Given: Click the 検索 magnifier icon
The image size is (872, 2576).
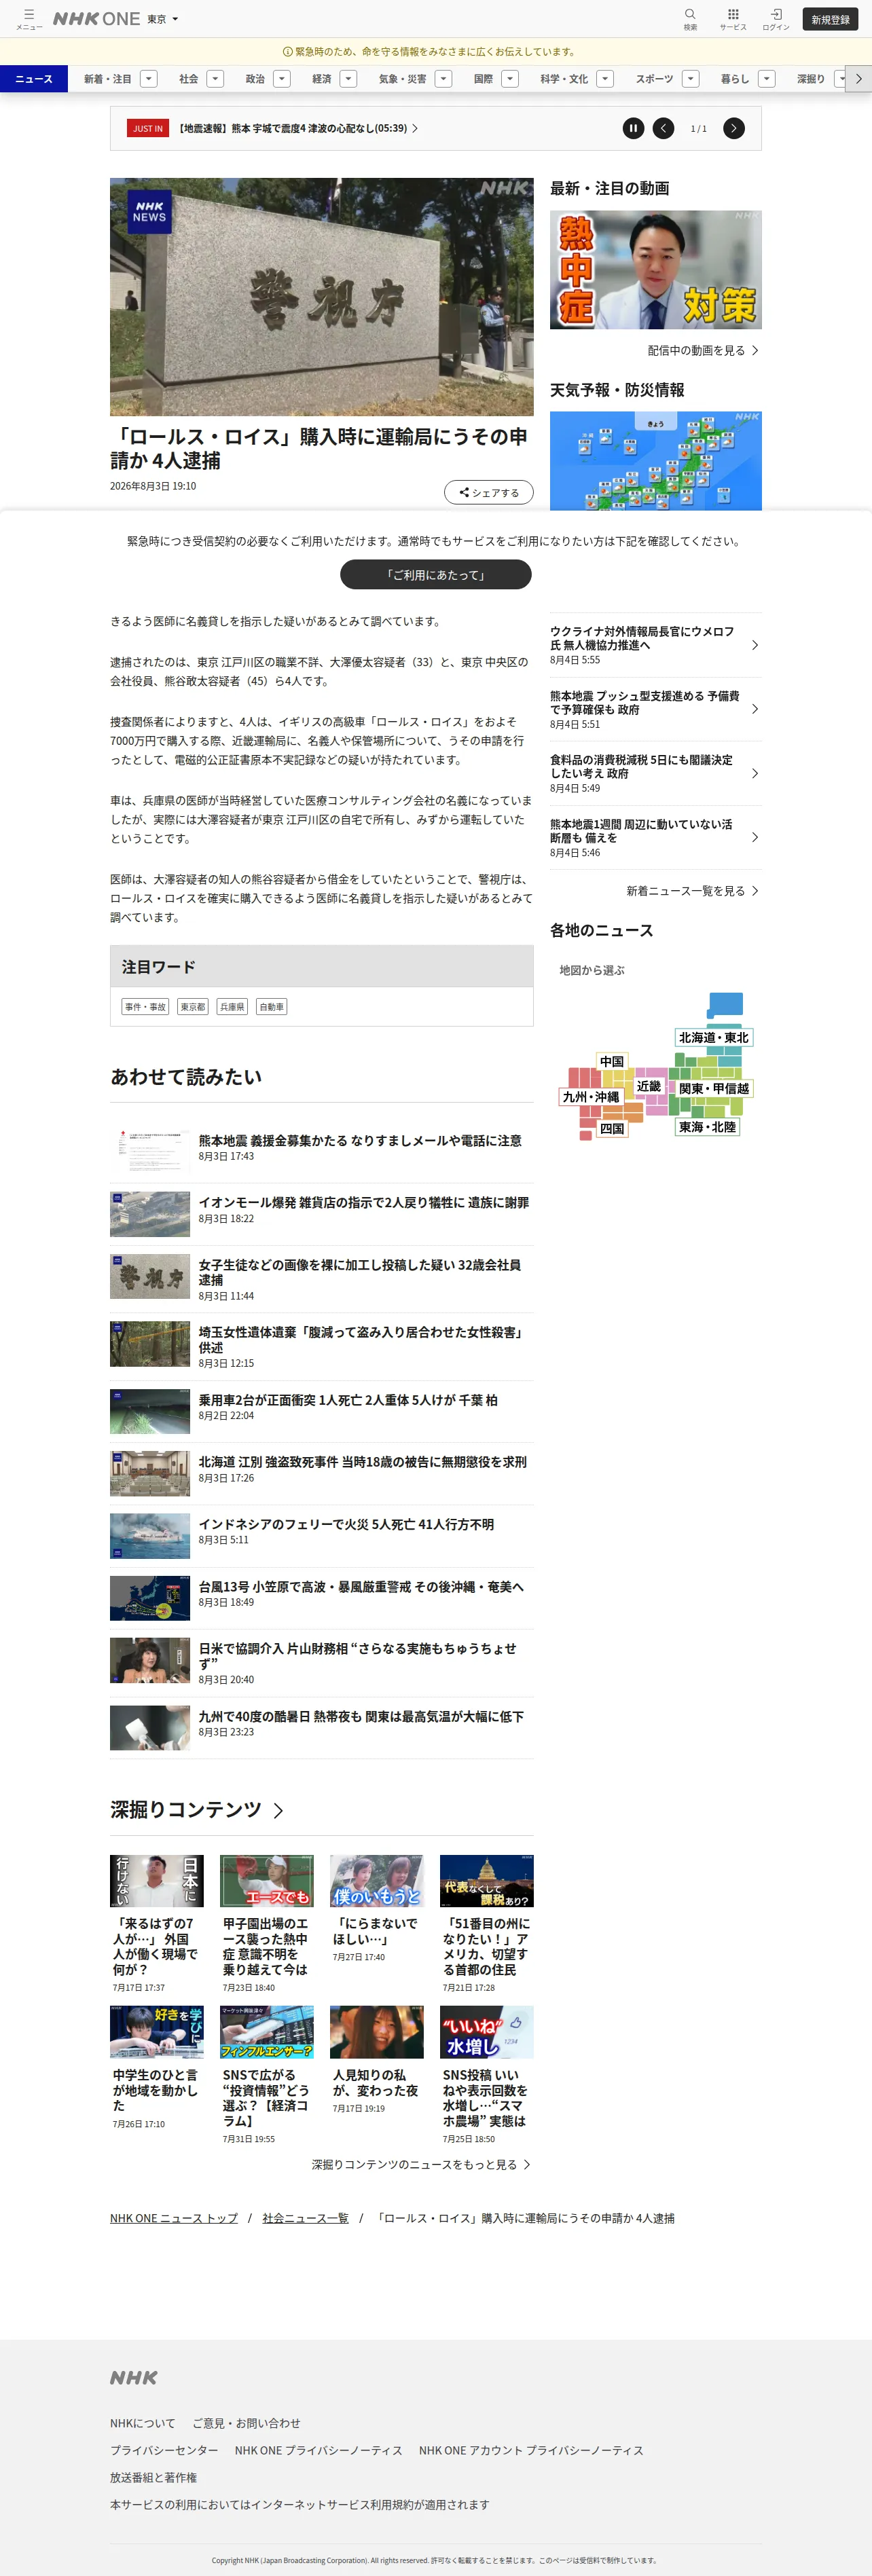Looking at the screenshot, I should click(x=690, y=18).
